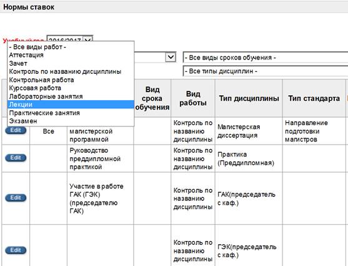Edit the 'Магистерская диссертация' row
Viewport: 348px width, 266px height.
pos(16,130)
